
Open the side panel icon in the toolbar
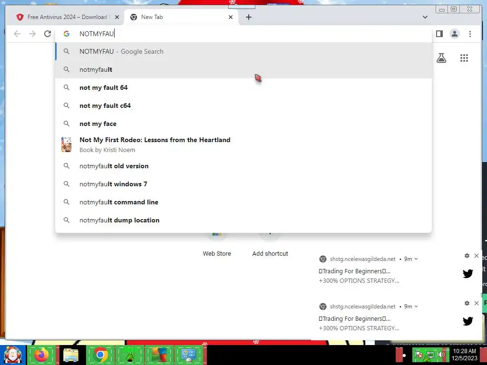pyautogui.click(x=439, y=34)
